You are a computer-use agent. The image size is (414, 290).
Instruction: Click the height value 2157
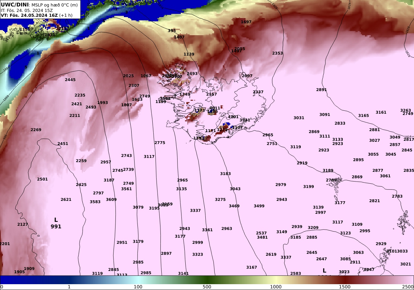tap(212, 94)
